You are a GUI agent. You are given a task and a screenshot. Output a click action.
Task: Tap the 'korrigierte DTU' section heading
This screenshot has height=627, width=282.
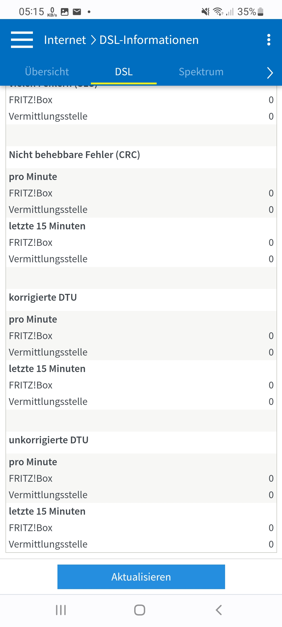tap(43, 297)
